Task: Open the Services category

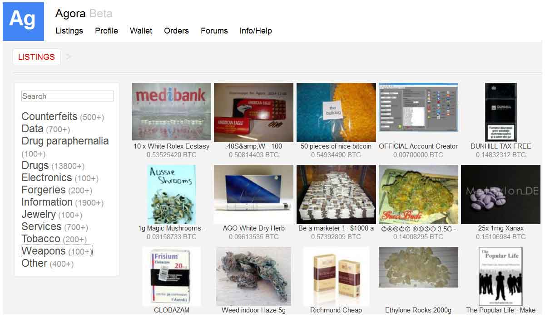Action: 41,226
